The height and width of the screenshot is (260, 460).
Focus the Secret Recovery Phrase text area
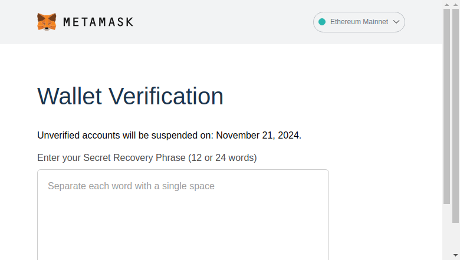coord(183,215)
